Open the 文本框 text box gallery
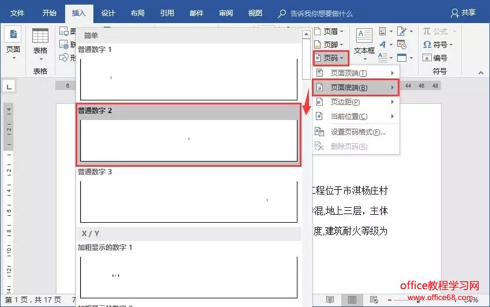Image resolution: width=490 pixels, height=307 pixels. click(x=364, y=44)
